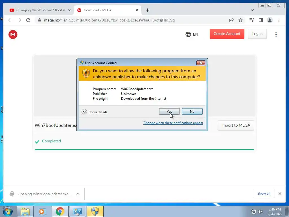This screenshot has height=217, width=289.
Task: Reload the MEGA page
Action: click(x=28, y=20)
